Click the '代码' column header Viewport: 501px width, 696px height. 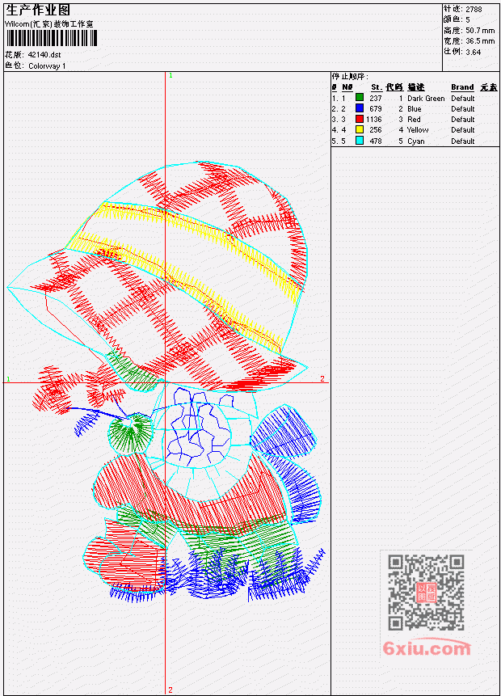click(x=394, y=87)
